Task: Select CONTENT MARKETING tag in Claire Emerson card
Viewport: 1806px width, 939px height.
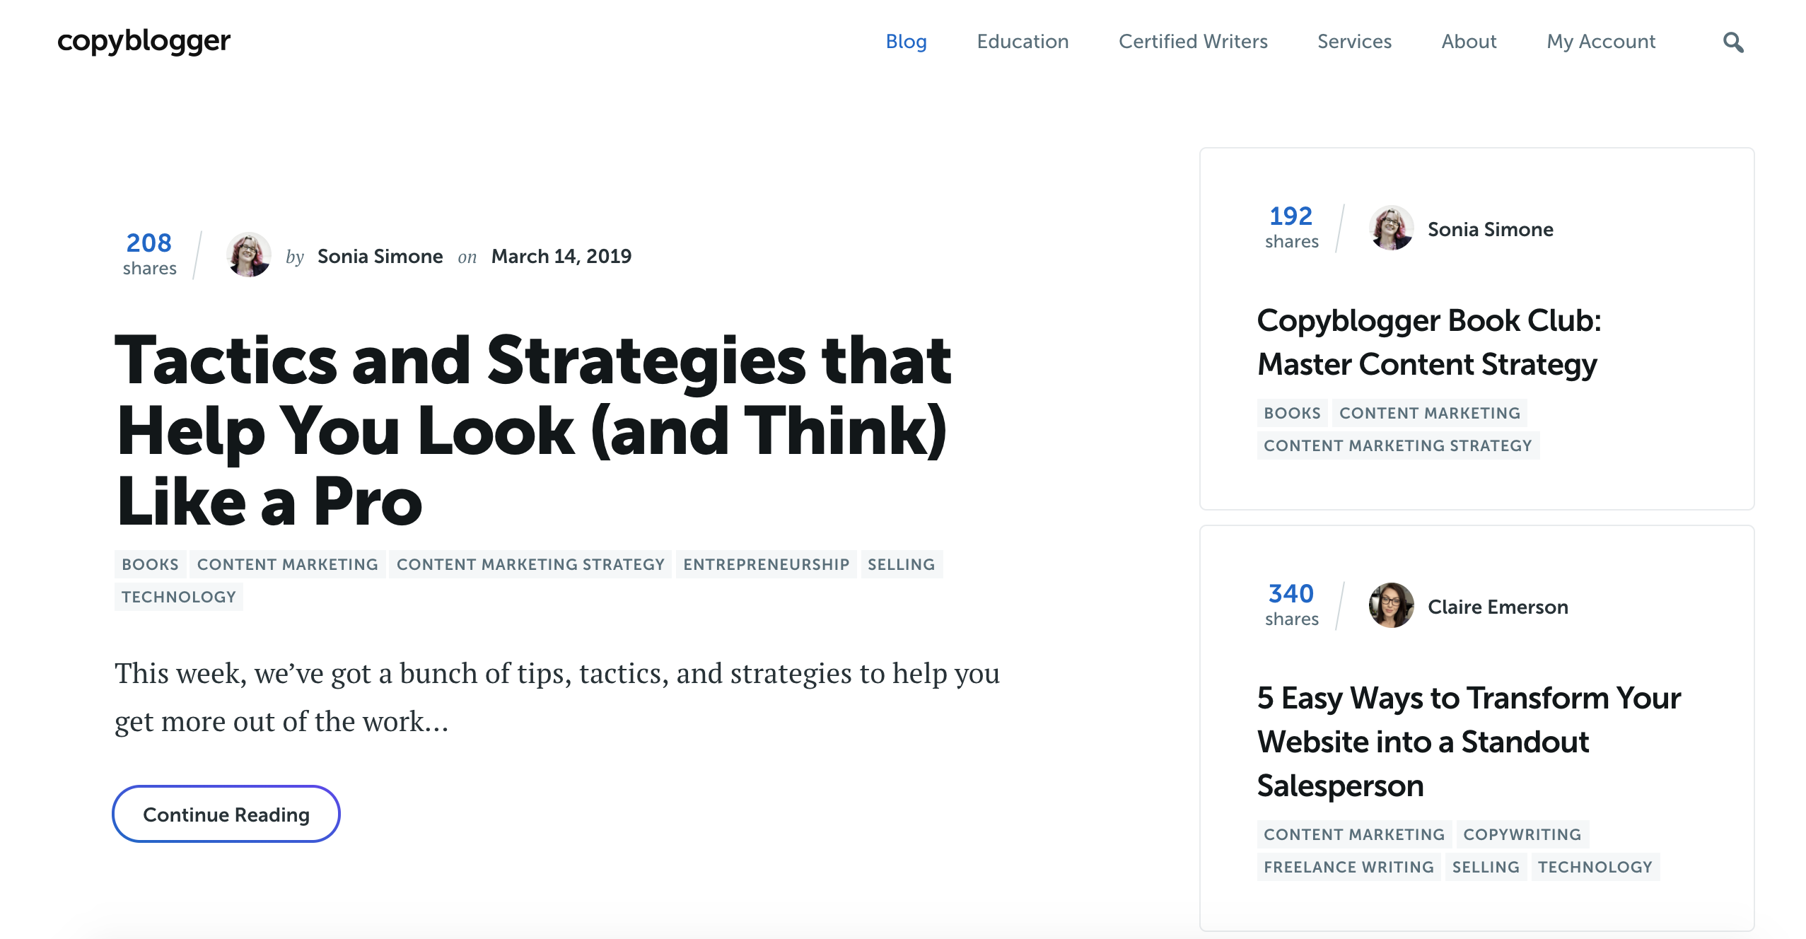Action: pos(1354,834)
